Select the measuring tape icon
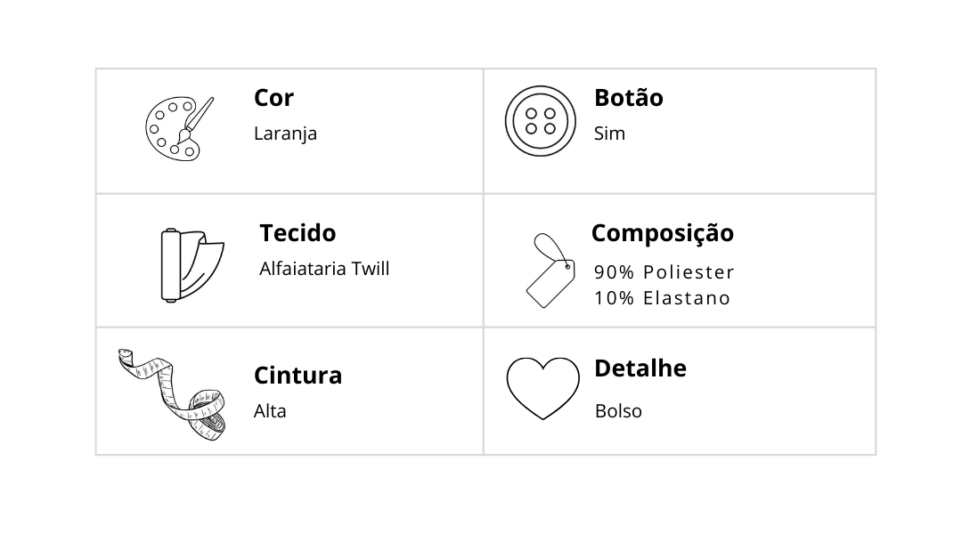This screenshot has height=534, width=962. pyautogui.click(x=173, y=394)
